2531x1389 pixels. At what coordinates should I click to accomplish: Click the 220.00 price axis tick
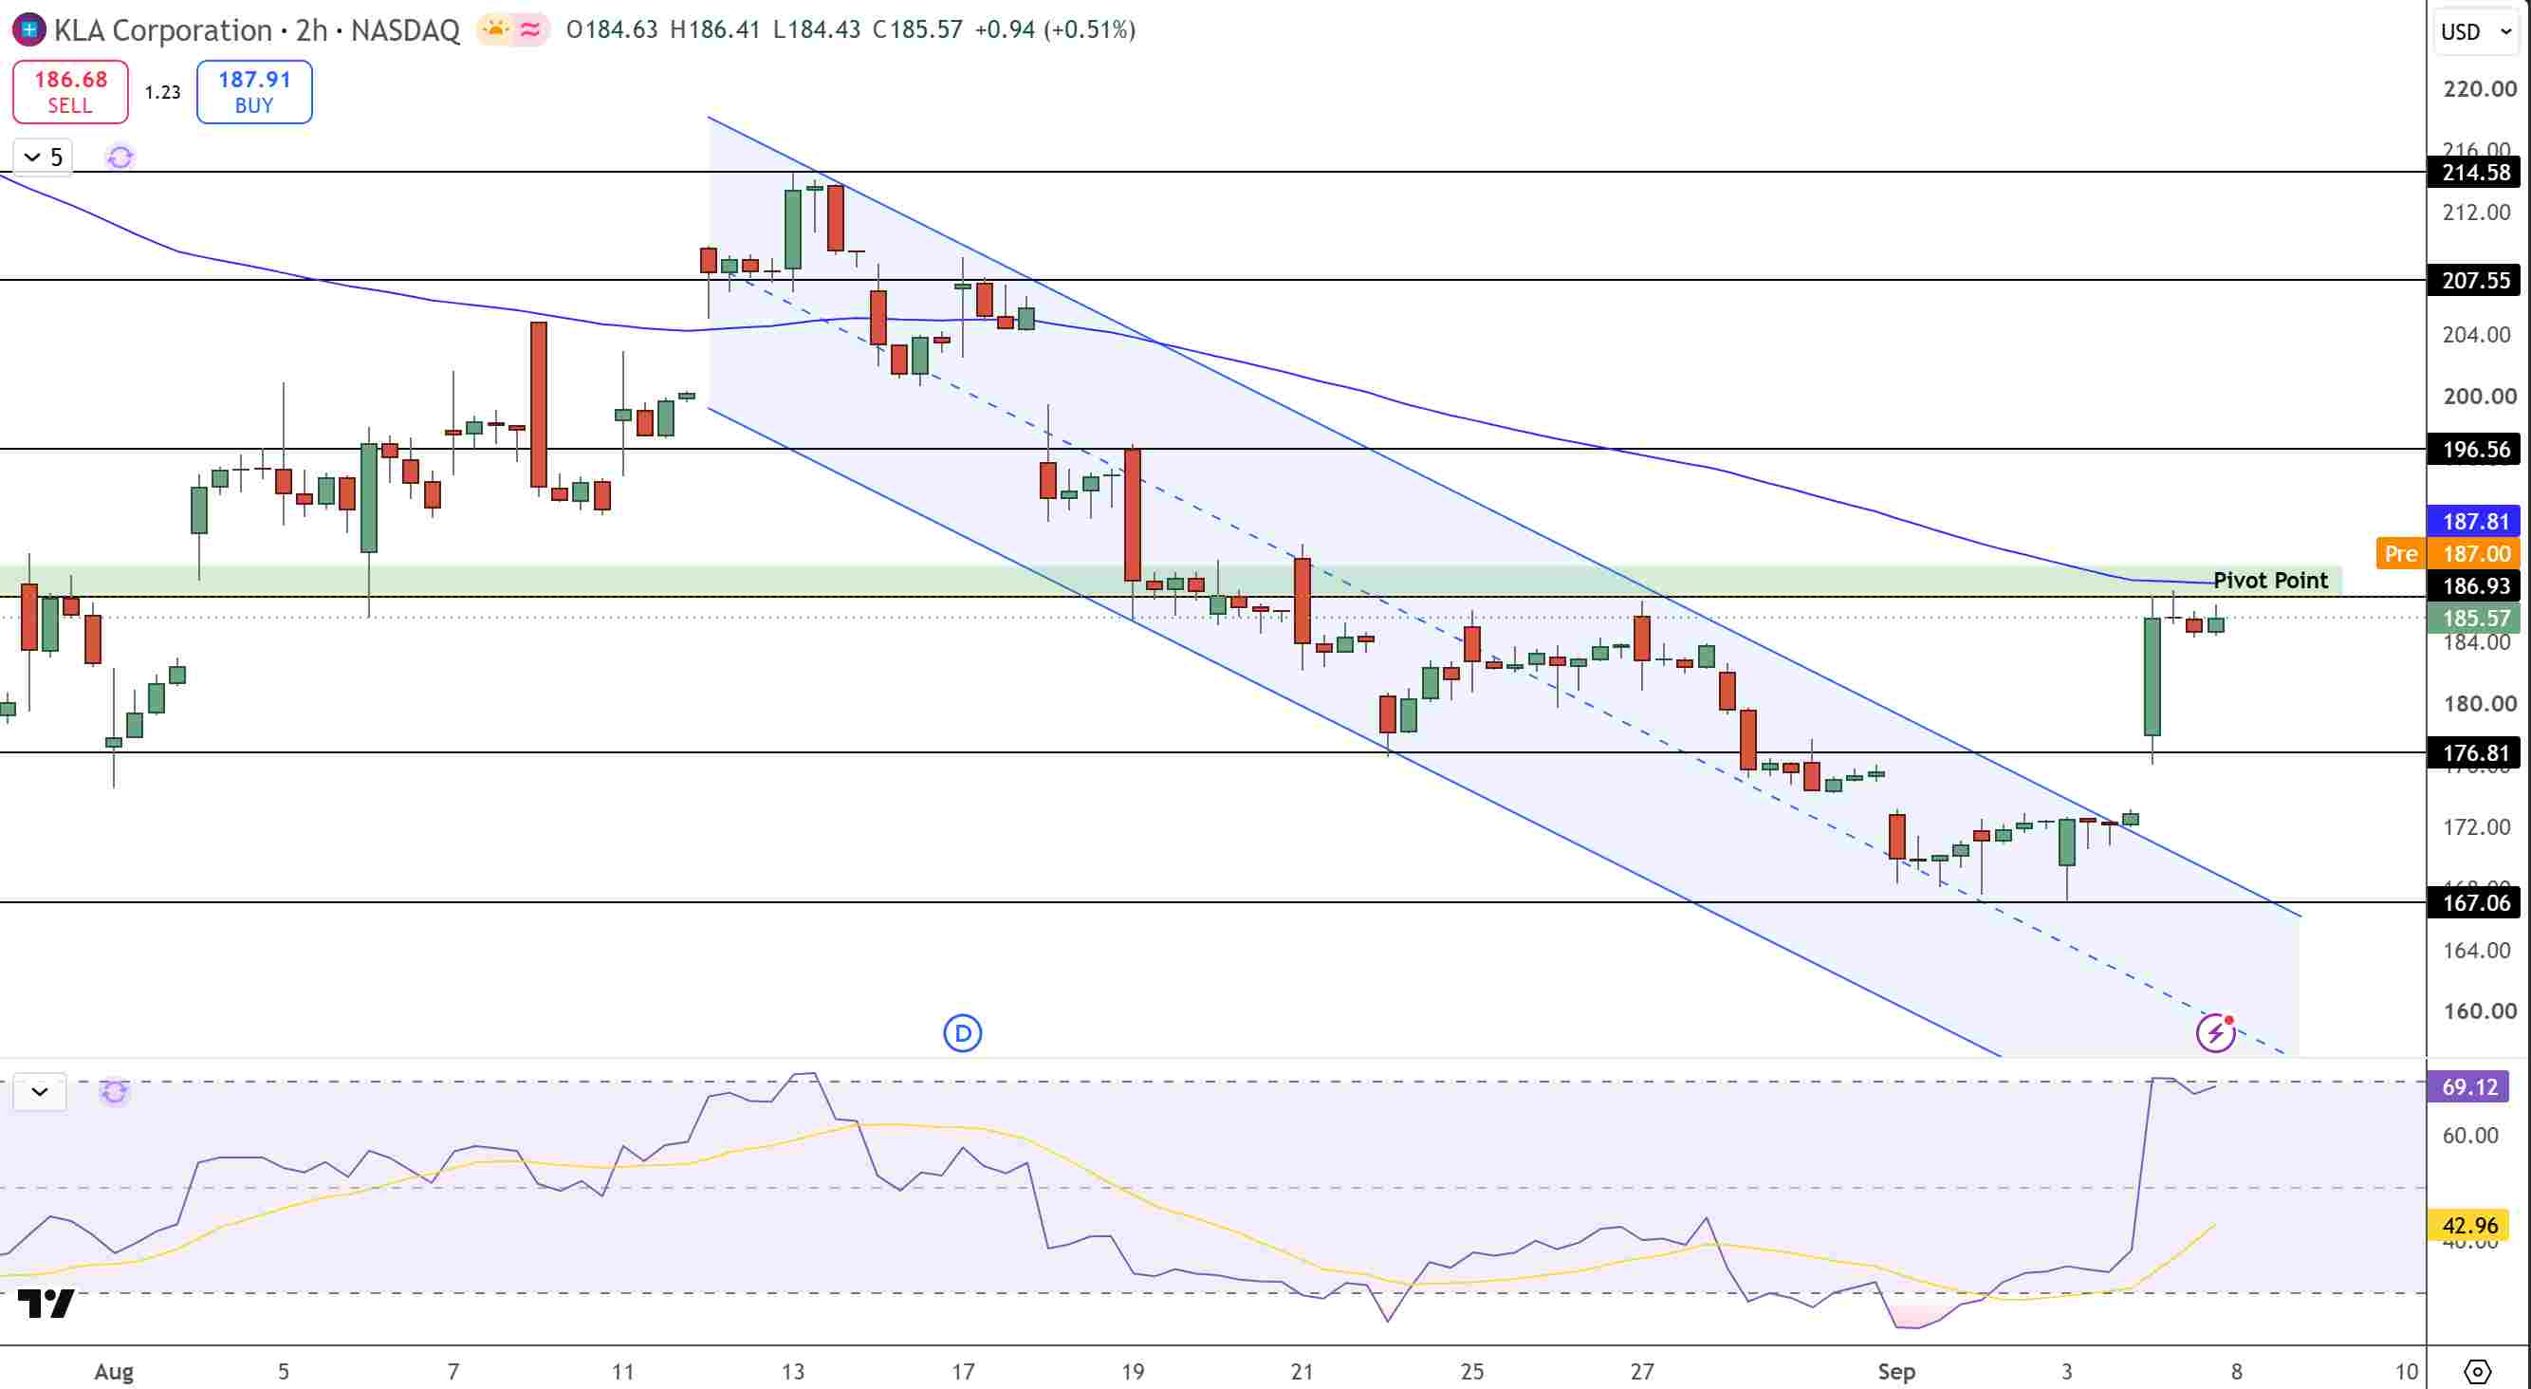point(2479,89)
